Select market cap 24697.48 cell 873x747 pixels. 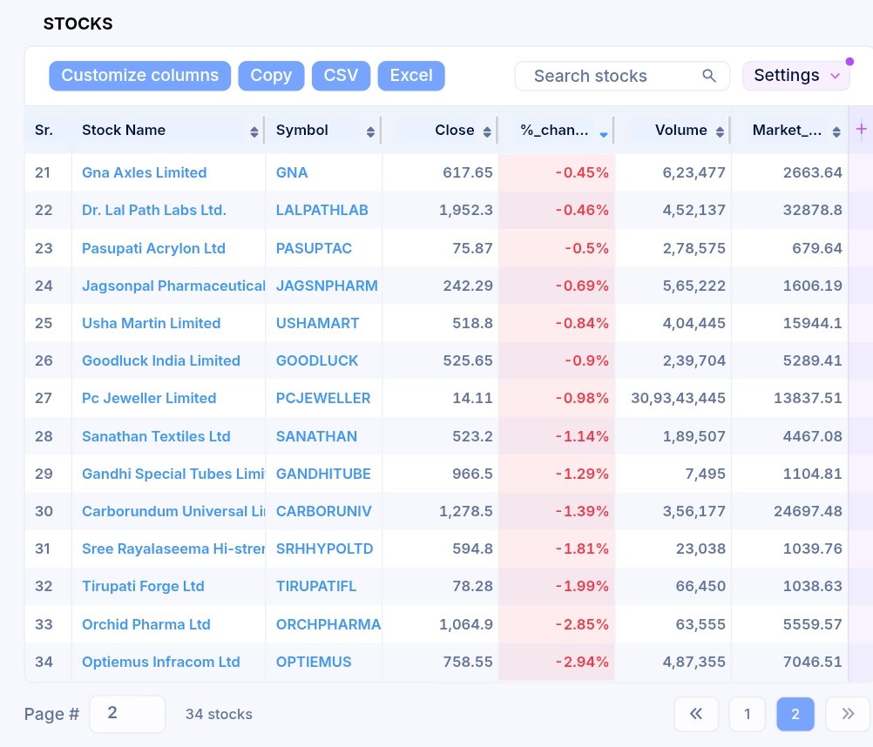point(808,511)
